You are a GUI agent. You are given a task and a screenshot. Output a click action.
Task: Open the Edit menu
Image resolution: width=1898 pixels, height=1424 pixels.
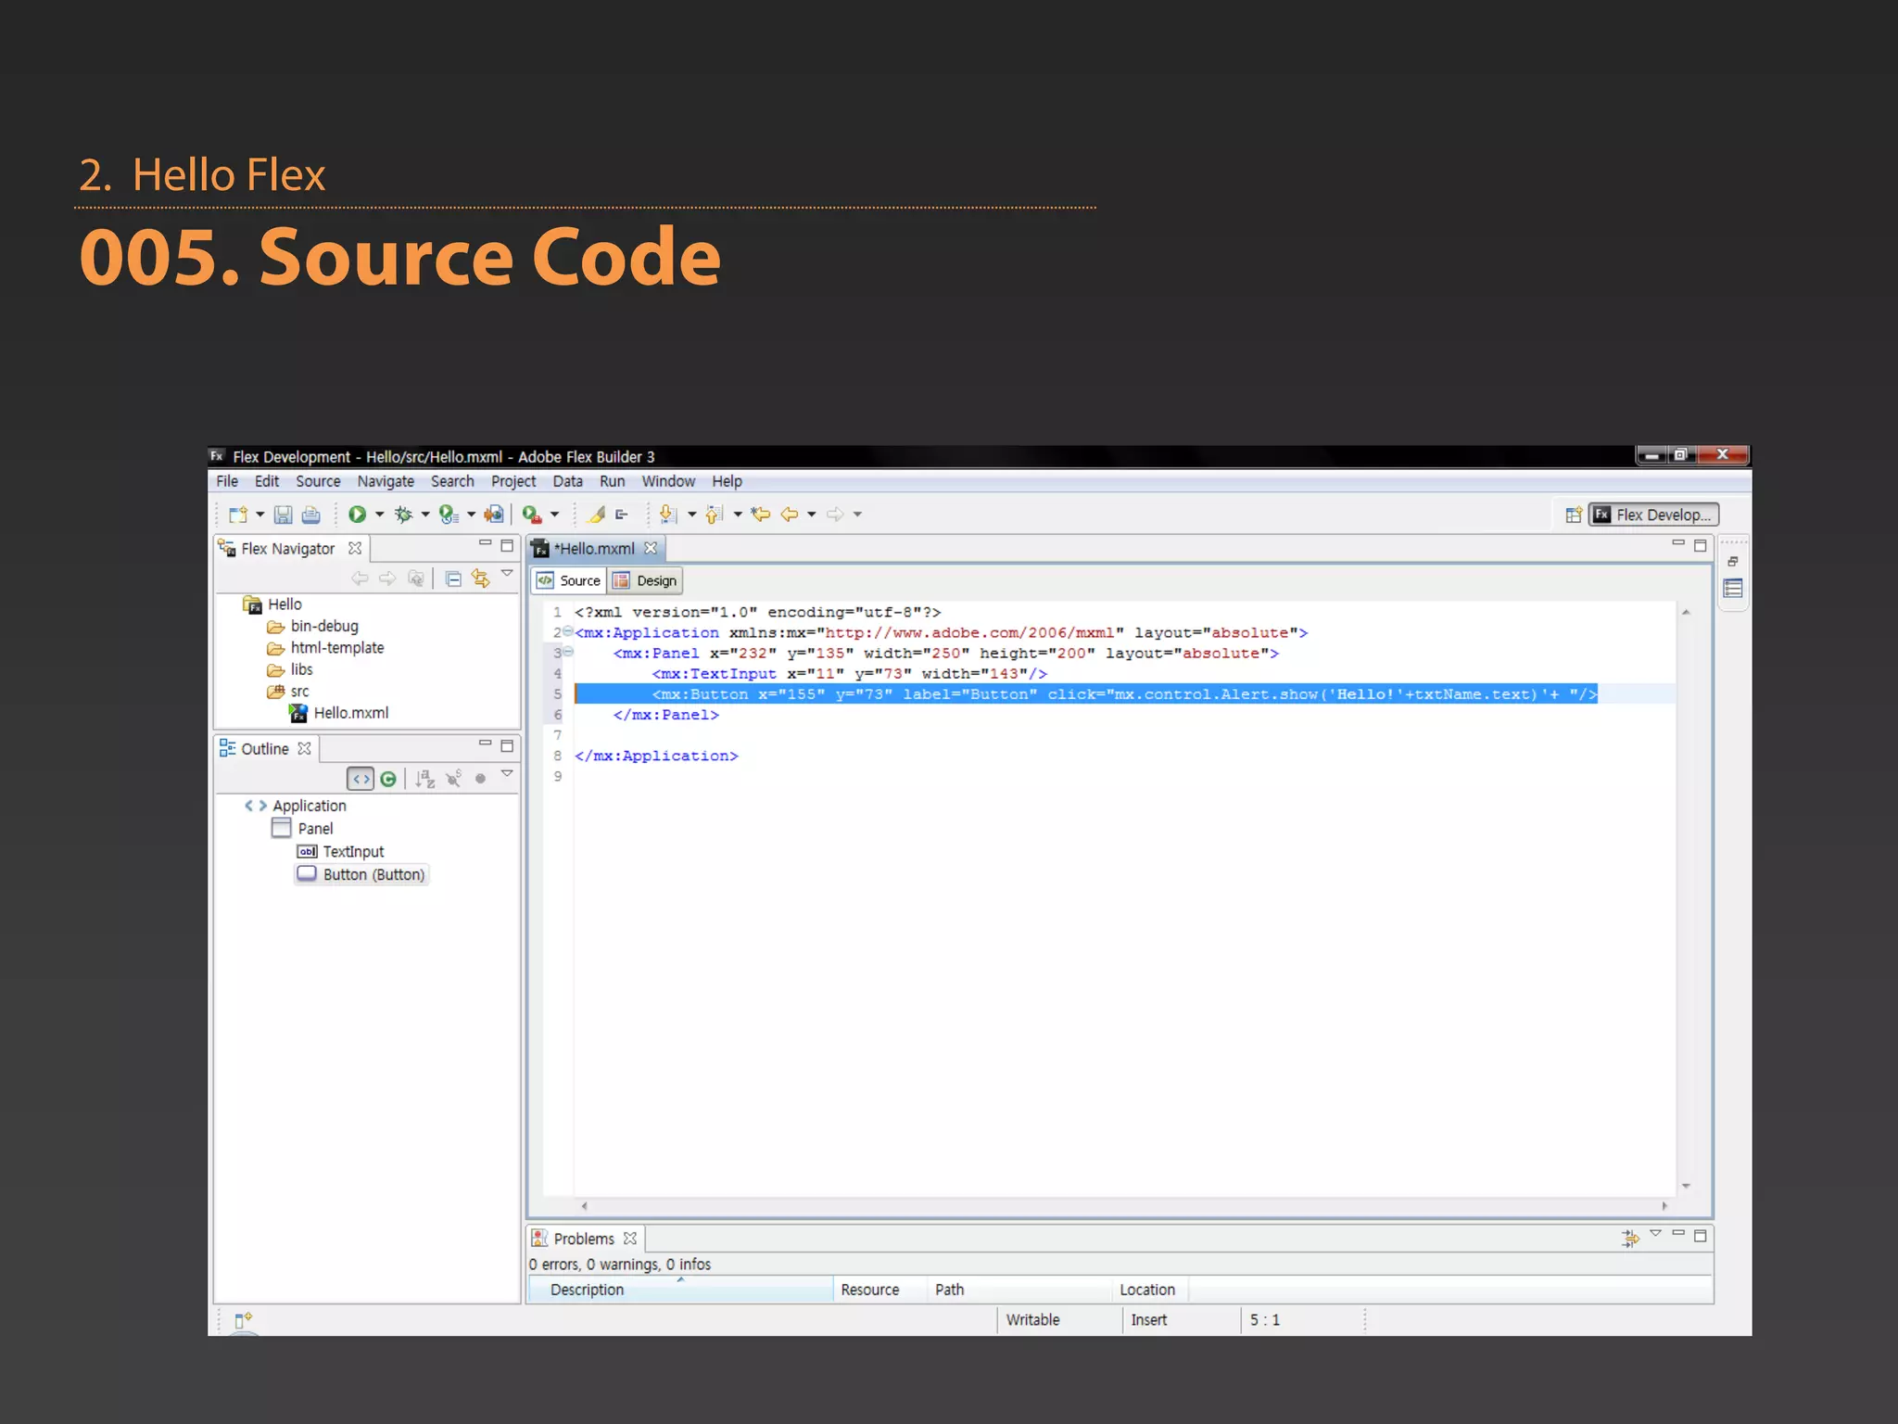click(267, 481)
